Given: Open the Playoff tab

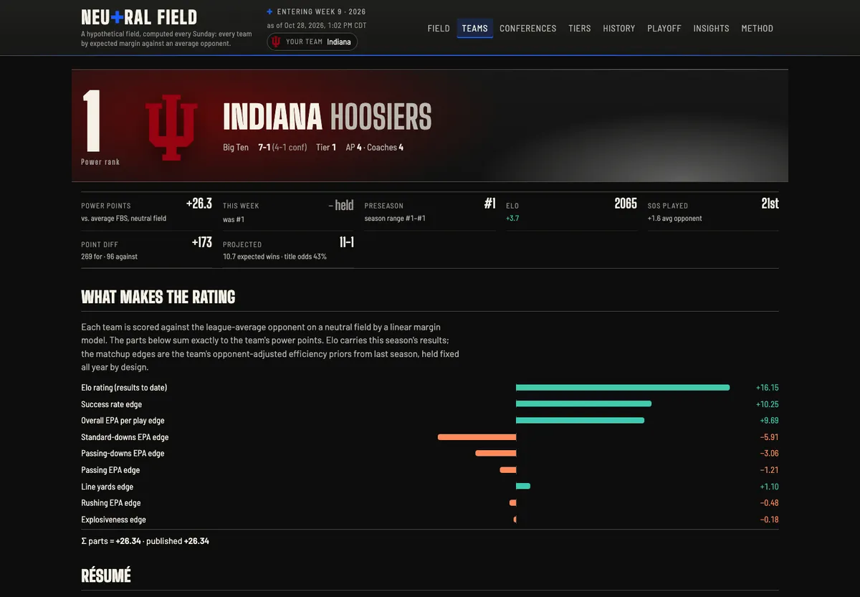Looking at the screenshot, I should point(664,29).
